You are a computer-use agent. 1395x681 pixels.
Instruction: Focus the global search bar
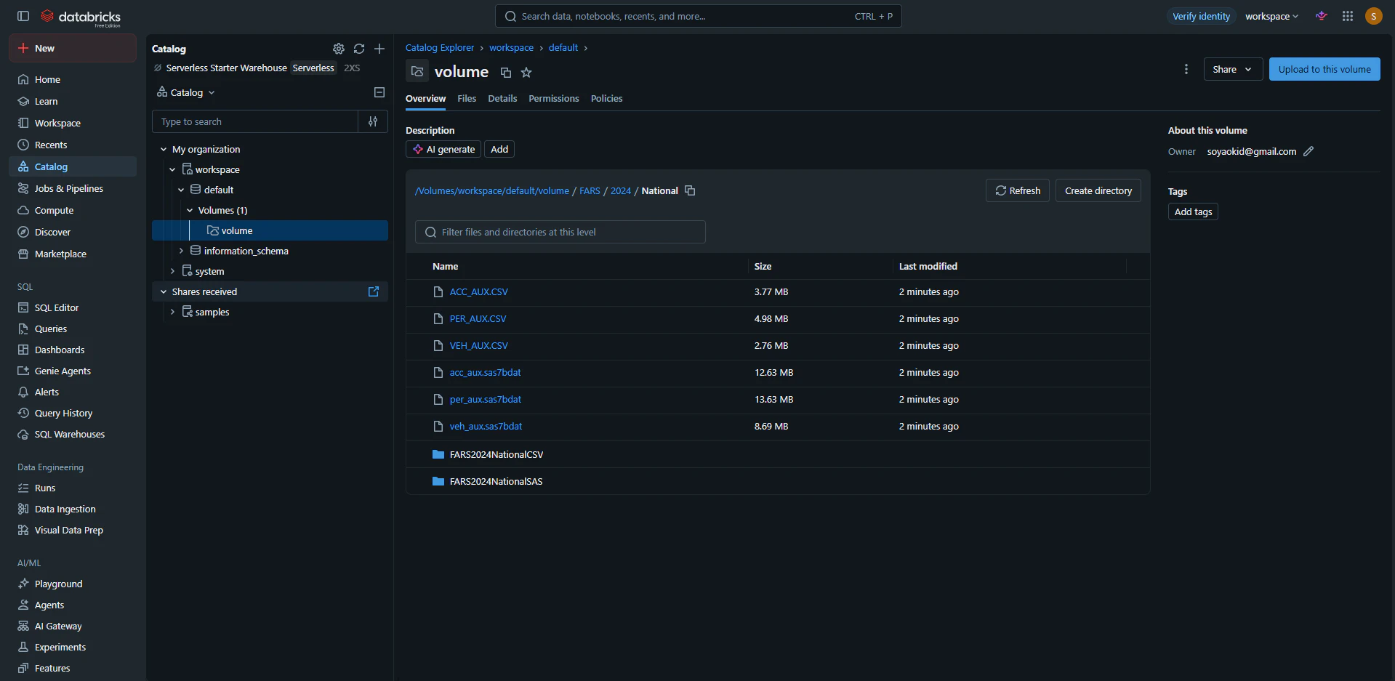click(x=699, y=16)
